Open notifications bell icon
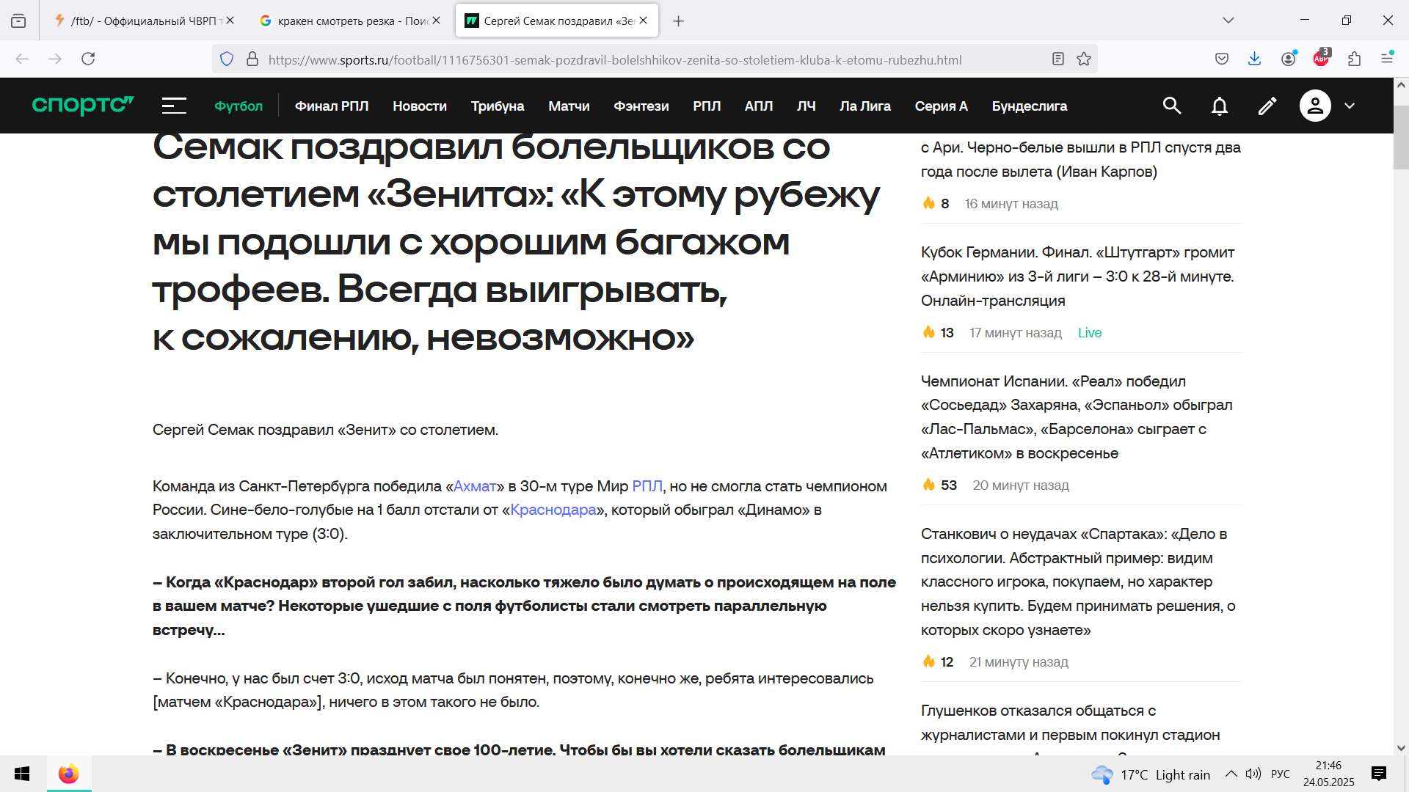This screenshot has width=1409, height=792. (x=1220, y=106)
